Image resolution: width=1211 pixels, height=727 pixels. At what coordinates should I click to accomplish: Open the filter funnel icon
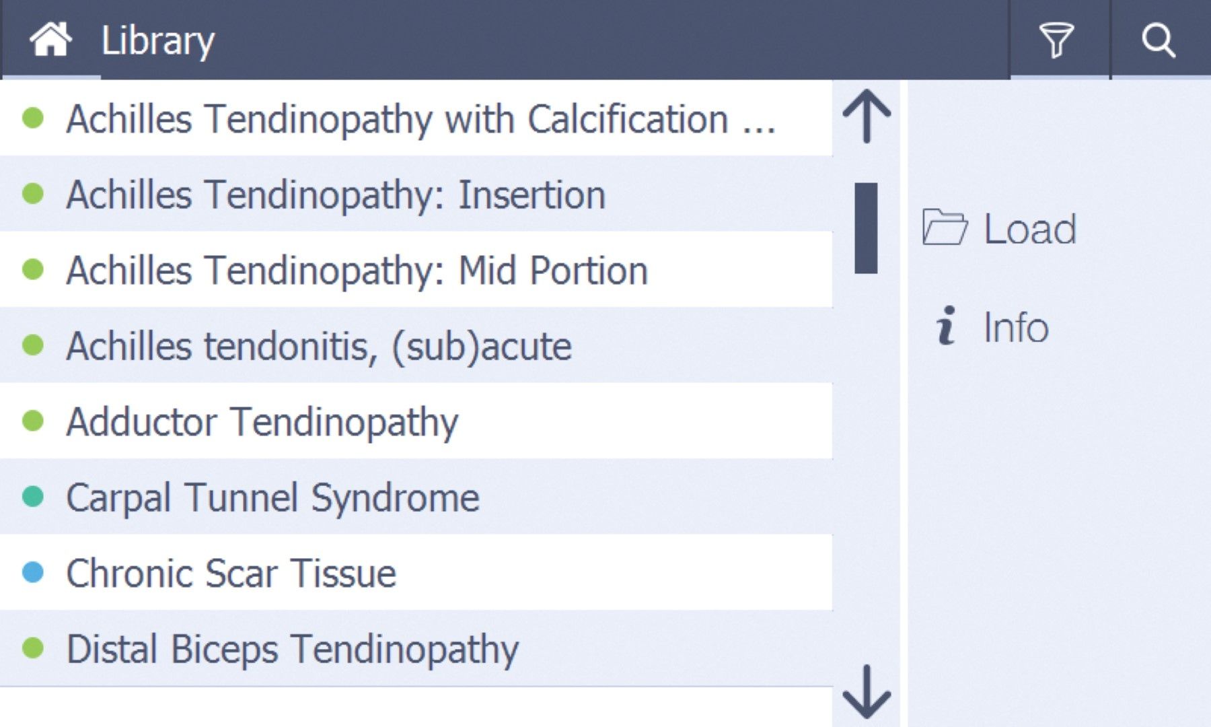(1057, 40)
